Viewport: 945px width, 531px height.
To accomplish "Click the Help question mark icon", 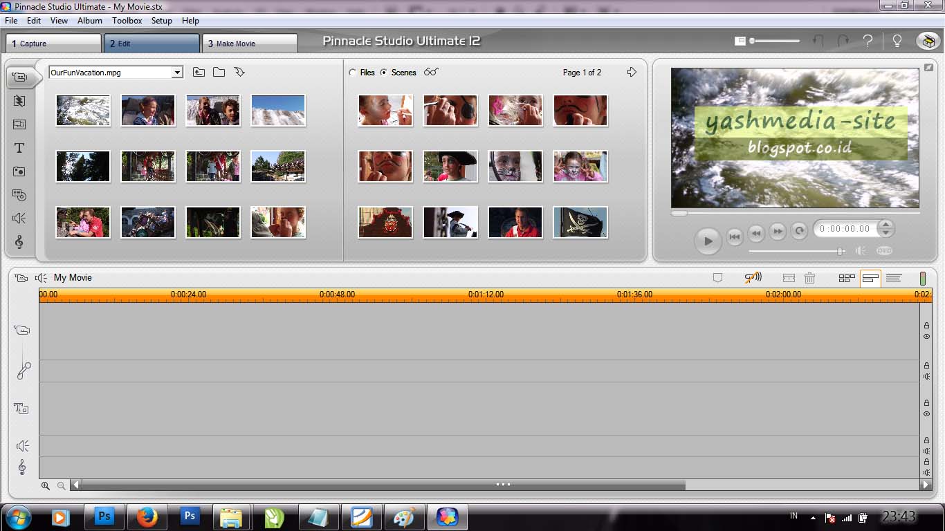I will click(868, 41).
